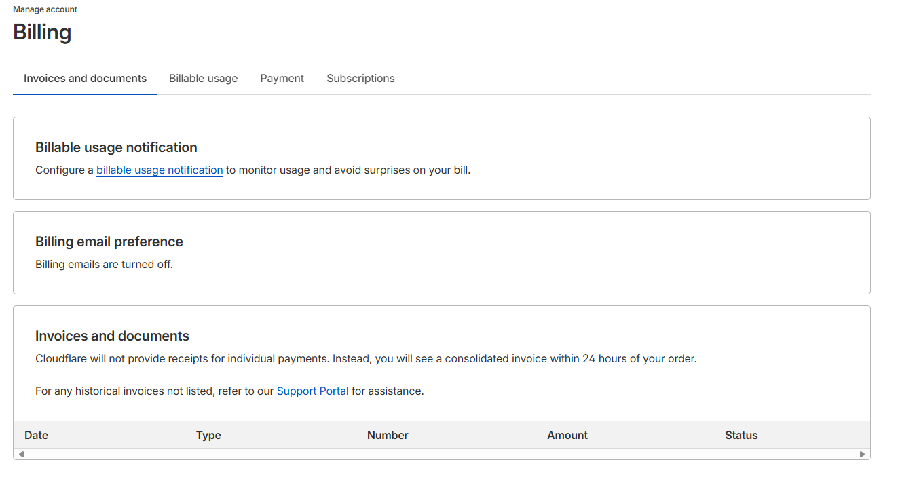Click the Status column header
The width and height of the screenshot is (898, 481).
coord(741,436)
